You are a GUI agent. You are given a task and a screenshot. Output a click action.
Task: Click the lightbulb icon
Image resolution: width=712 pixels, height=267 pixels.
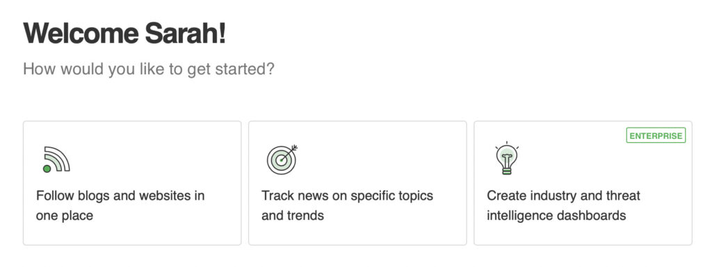tap(507, 158)
